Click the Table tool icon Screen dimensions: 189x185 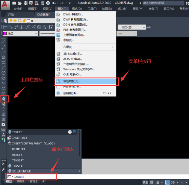[x=4, y=129]
